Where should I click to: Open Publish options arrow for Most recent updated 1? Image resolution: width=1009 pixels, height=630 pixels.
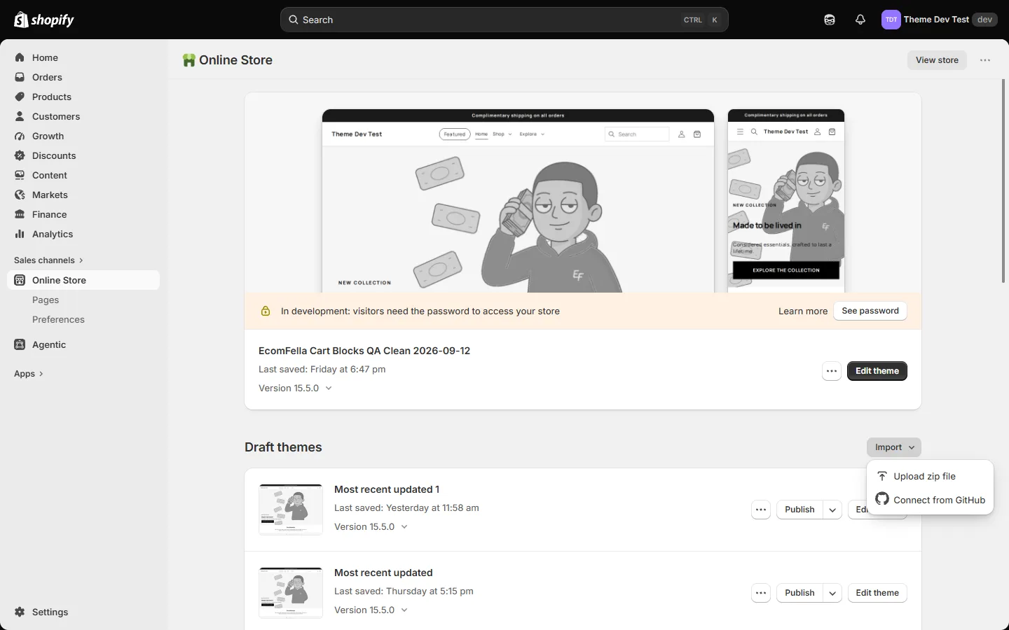832,510
